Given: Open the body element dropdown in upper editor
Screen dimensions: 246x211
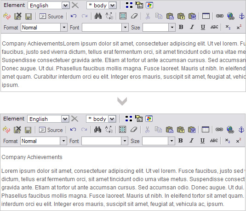Looking at the screenshot, I should (102, 6).
